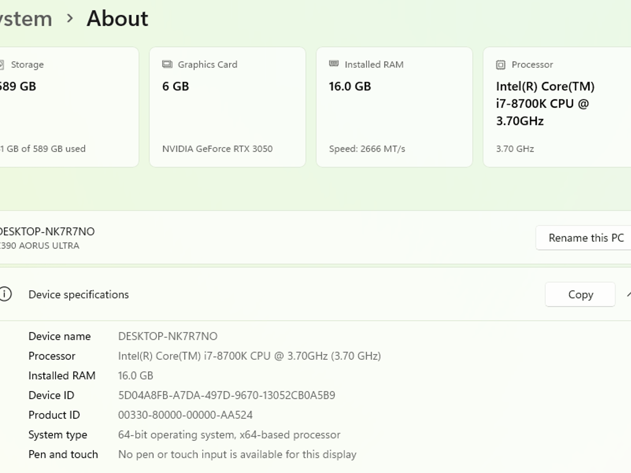Click the Product ID label
Screen dimensions: 631x473
[x=54, y=415]
